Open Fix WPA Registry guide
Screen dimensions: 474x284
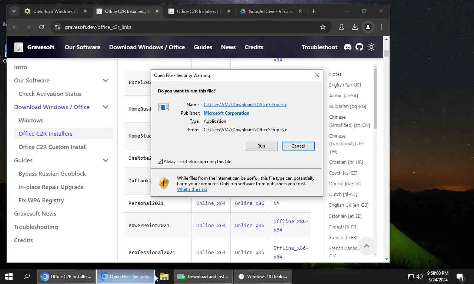pyautogui.click(x=41, y=200)
